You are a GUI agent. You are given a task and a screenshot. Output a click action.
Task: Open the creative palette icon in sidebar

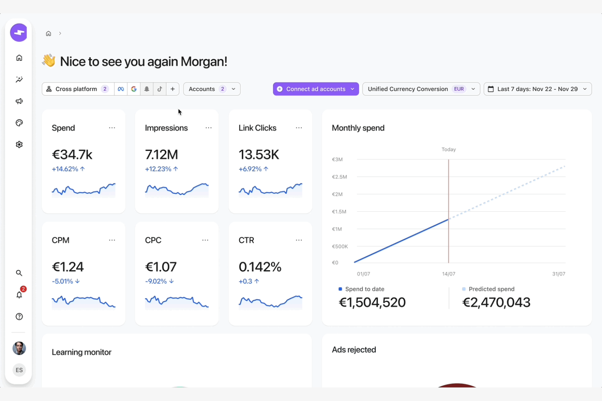pyautogui.click(x=19, y=123)
